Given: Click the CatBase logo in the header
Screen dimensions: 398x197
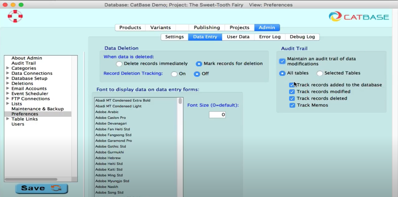Looking at the screenshot, I should coord(359,16).
